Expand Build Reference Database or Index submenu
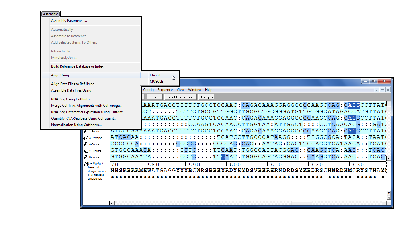Screen dimensions: 416x229 pos(91,66)
